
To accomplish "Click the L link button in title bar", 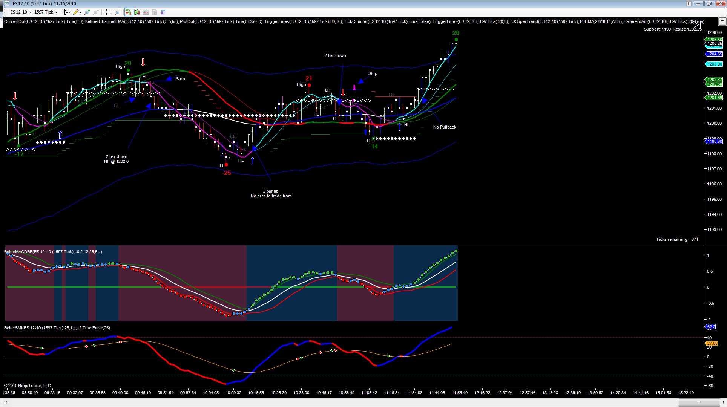I will [x=689, y=4].
